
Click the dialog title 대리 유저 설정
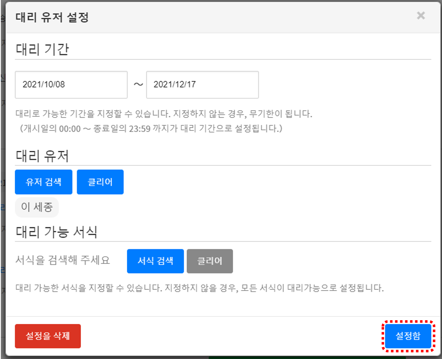coord(52,18)
